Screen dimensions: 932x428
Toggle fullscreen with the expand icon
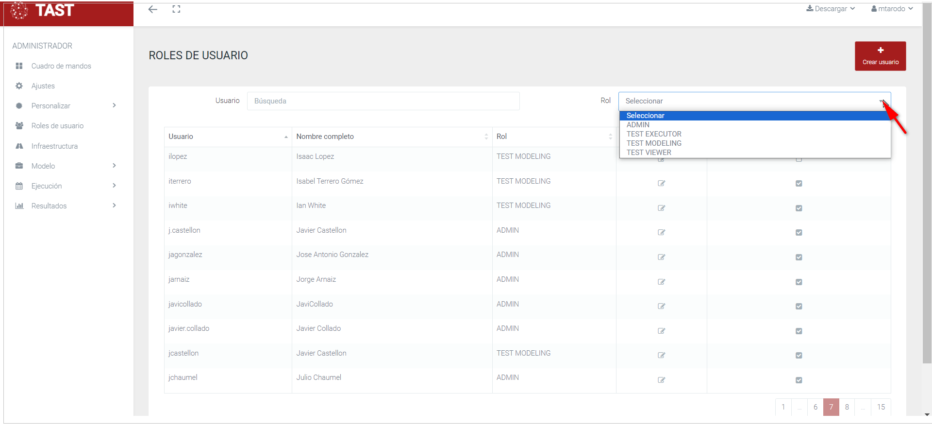click(x=176, y=9)
